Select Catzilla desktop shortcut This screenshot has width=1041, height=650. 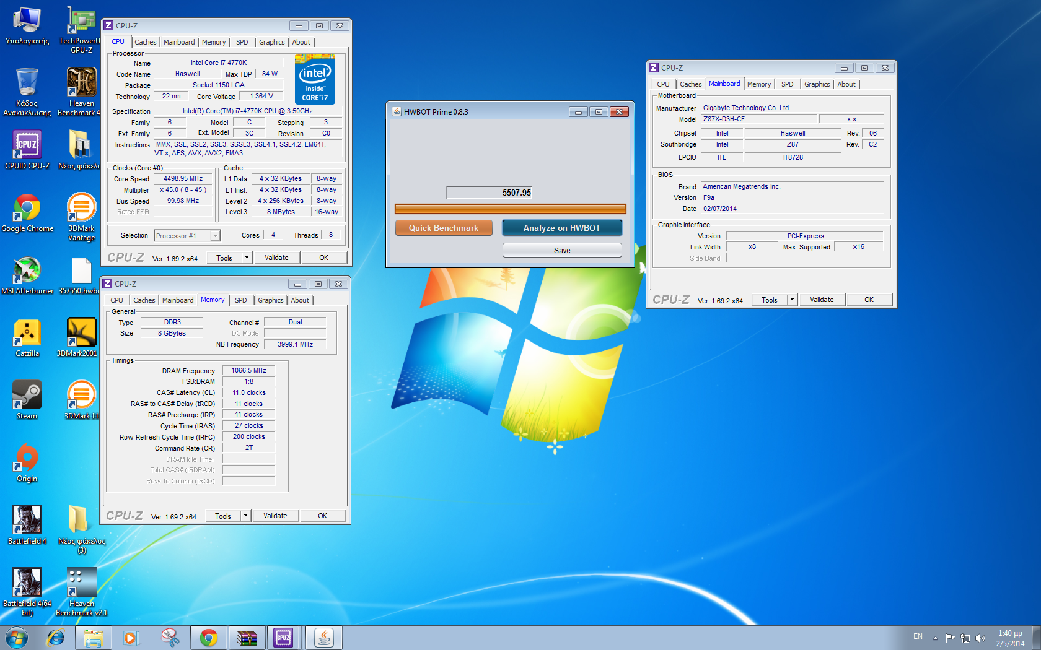pos(27,337)
